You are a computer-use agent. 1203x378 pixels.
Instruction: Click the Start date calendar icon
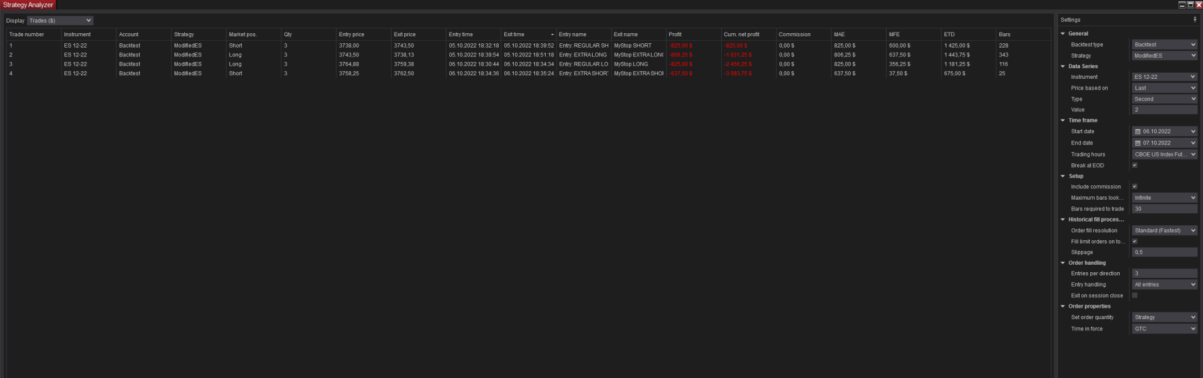1138,131
